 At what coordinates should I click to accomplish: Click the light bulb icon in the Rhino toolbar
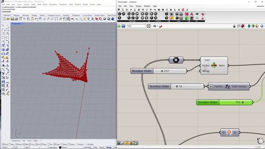(x=88, y=19)
